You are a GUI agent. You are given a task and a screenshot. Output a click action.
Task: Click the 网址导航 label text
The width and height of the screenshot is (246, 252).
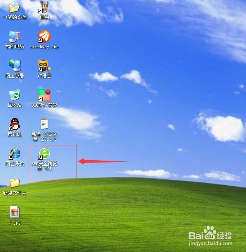point(15,164)
